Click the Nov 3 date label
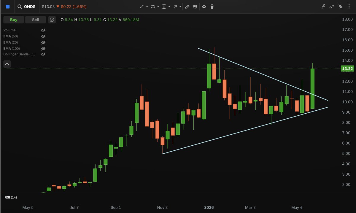This screenshot has height=213, width=356. [162, 207]
